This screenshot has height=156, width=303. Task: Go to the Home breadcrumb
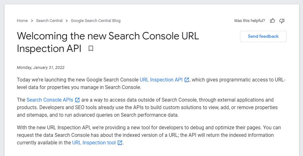pyautogui.click(x=22, y=21)
